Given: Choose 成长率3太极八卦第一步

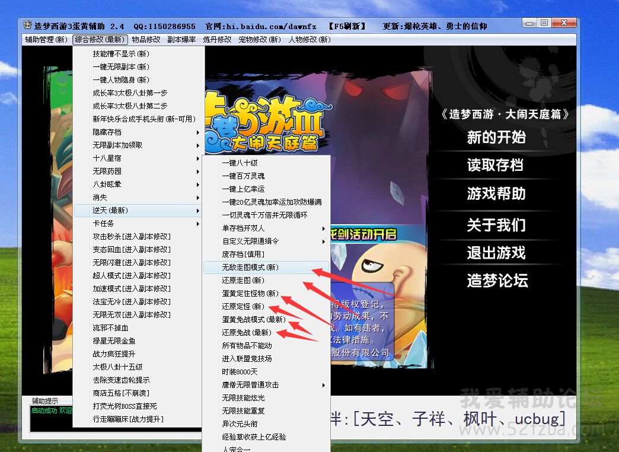Looking at the screenshot, I should [x=138, y=93].
